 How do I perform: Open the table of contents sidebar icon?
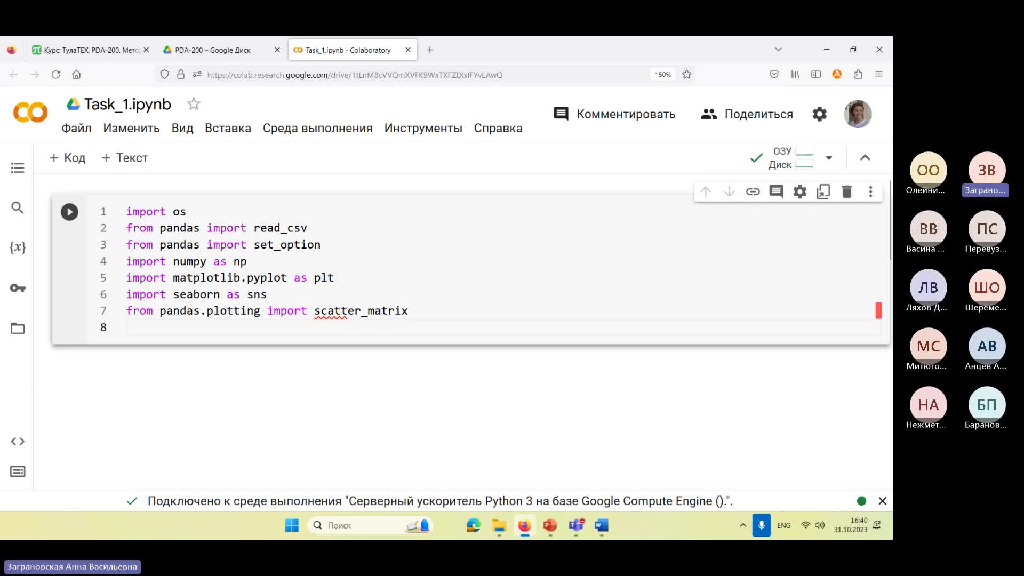18,168
